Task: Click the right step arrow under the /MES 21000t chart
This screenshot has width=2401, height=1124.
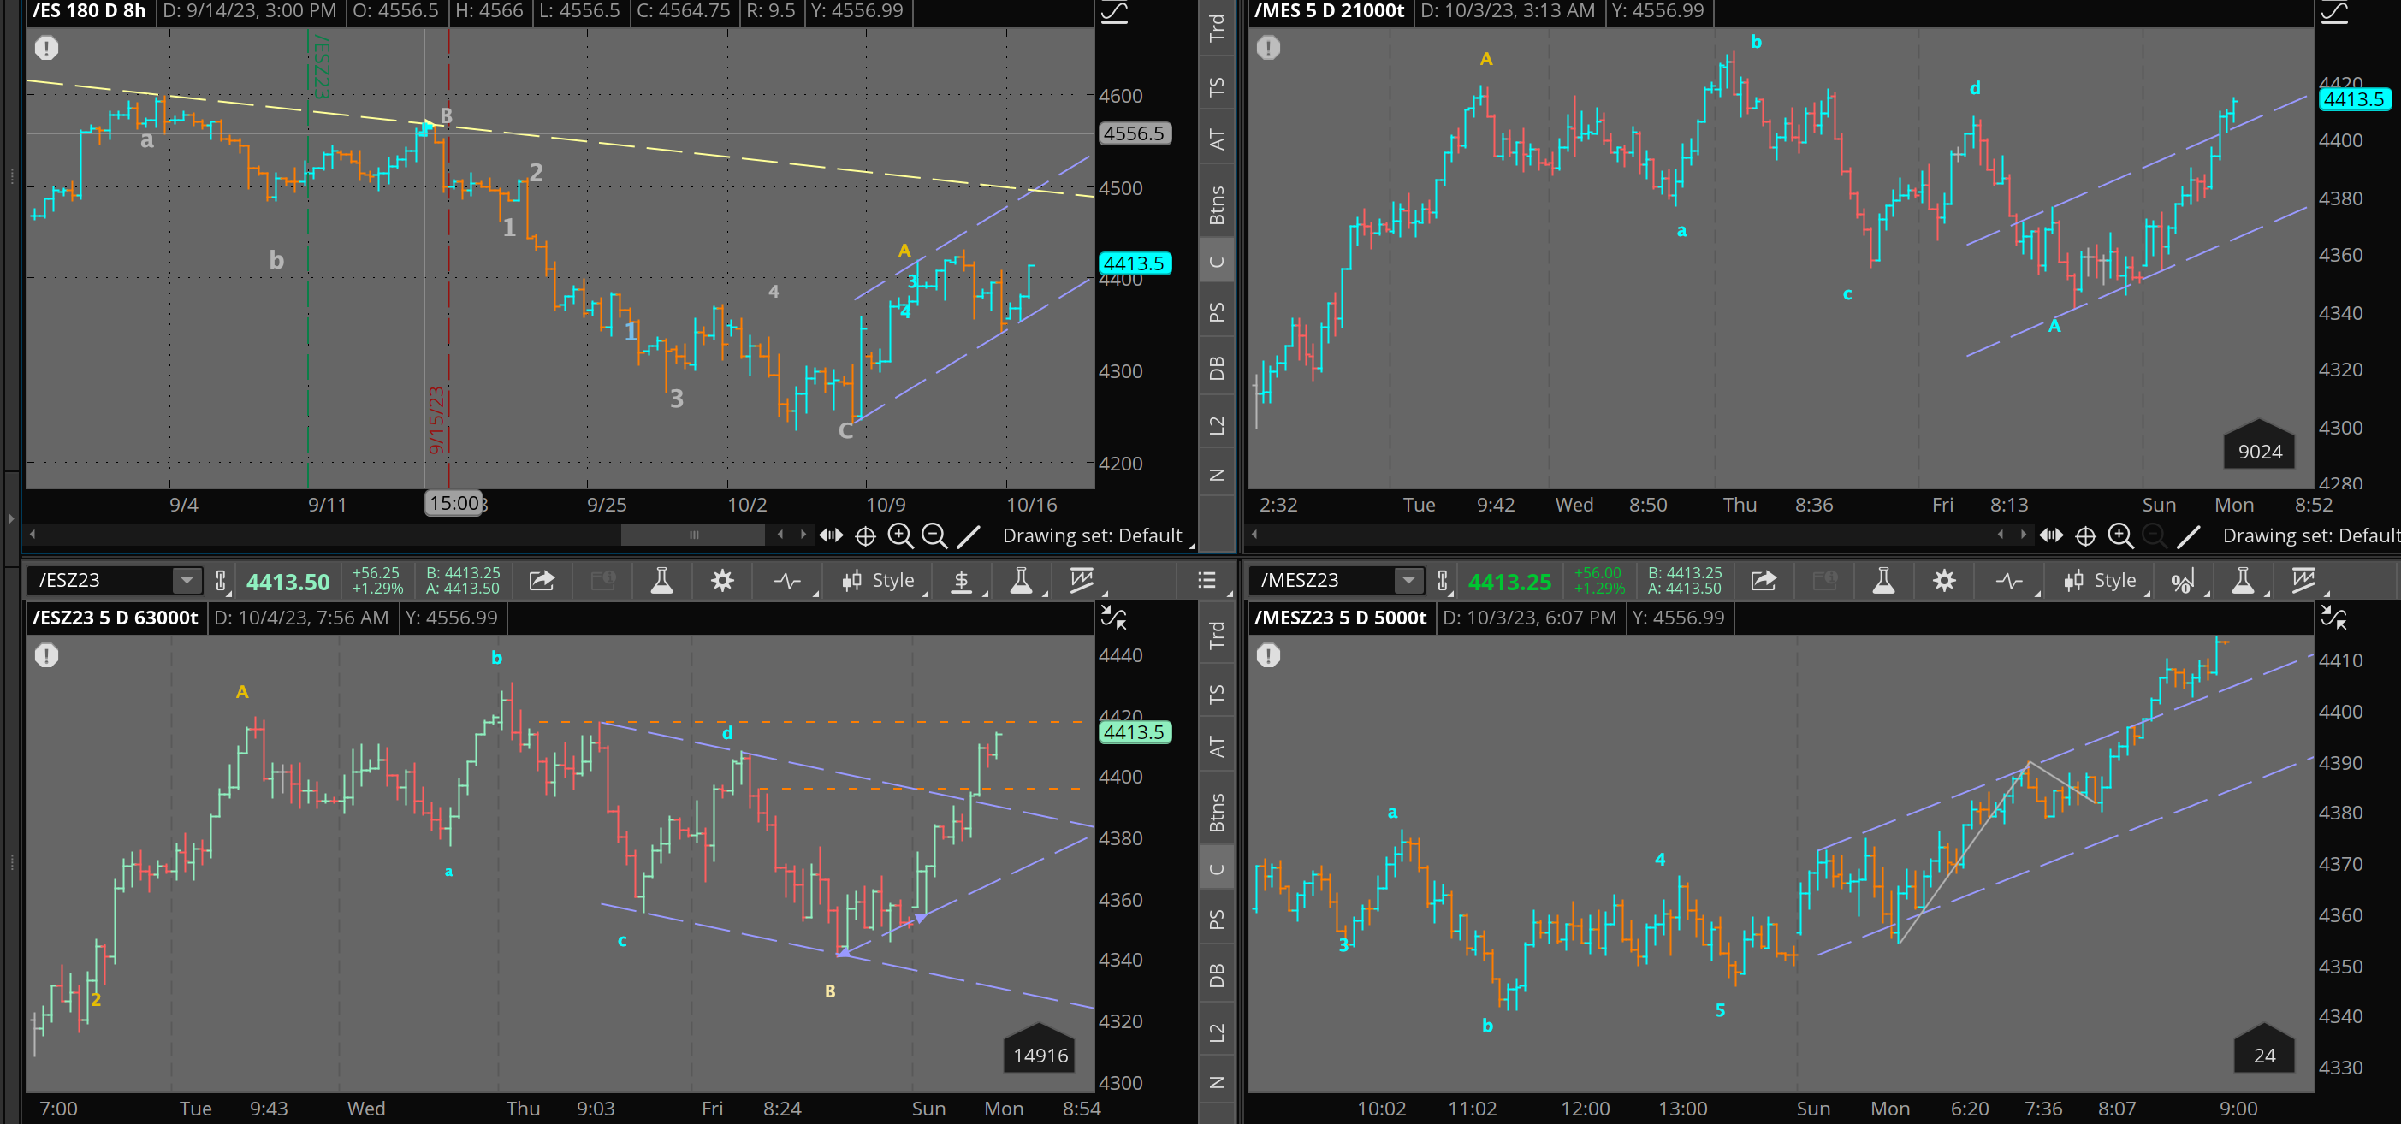Action: pos(2024,535)
